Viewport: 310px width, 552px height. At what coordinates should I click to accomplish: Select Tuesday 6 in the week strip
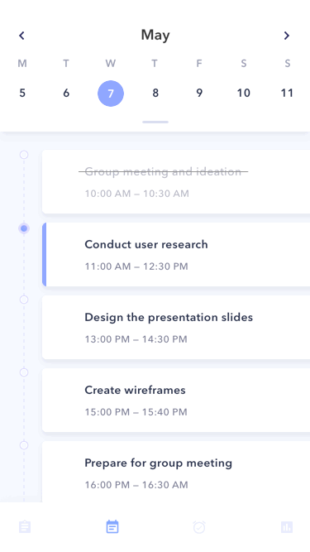click(66, 93)
